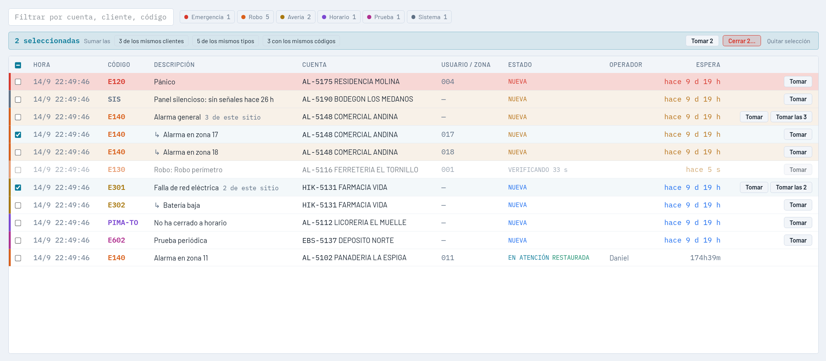The width and height of the screenshot is (826, 361).
Task: Toggle the Prueba filter chip
Action: [x=384, y=17]
